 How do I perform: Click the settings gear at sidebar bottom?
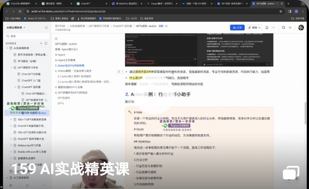[11, 185]
